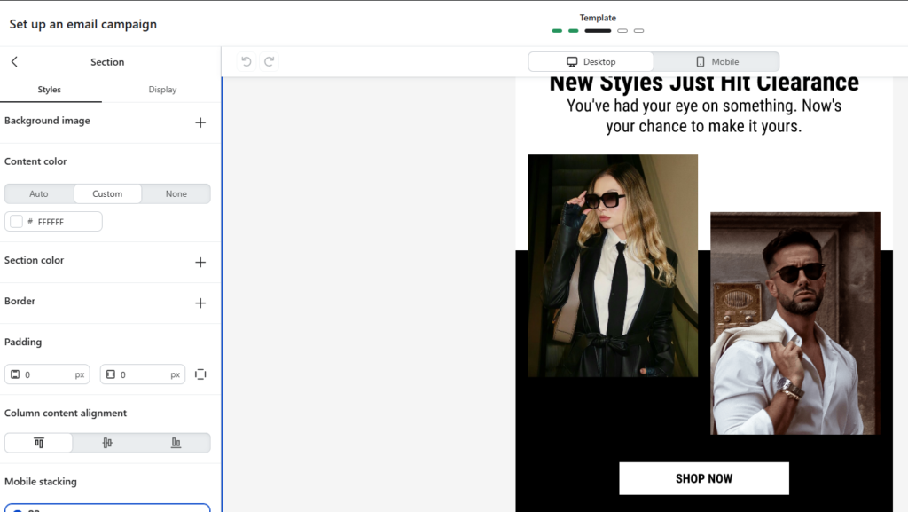Screen dimensions: 908x512
Task: Switch to Mobile preview mode
Action: (716, 61)
